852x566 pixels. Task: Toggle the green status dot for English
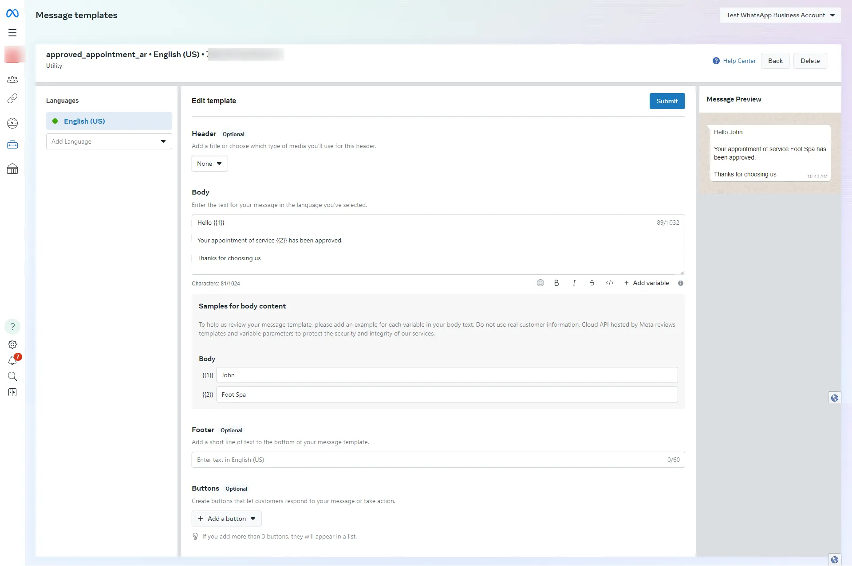(x=55, y=121)
